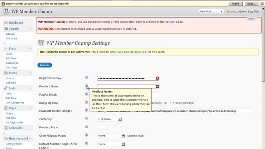Click help icon for PayPal Email
The width and height of the screenshot is (265, 149).
click(x=87, y=94)
